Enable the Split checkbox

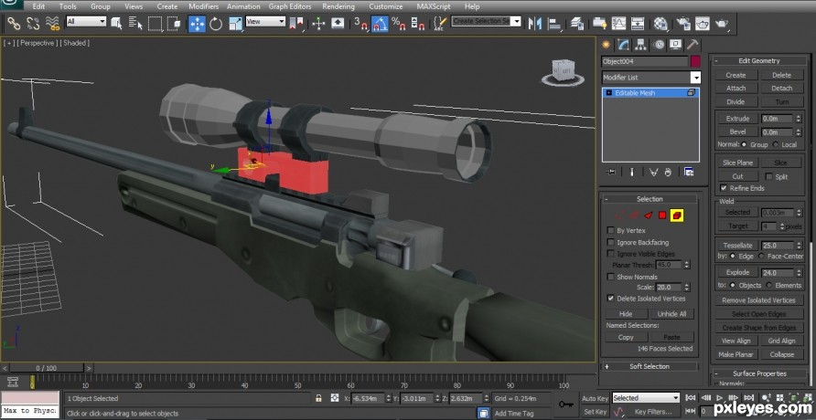coord(768,176)
